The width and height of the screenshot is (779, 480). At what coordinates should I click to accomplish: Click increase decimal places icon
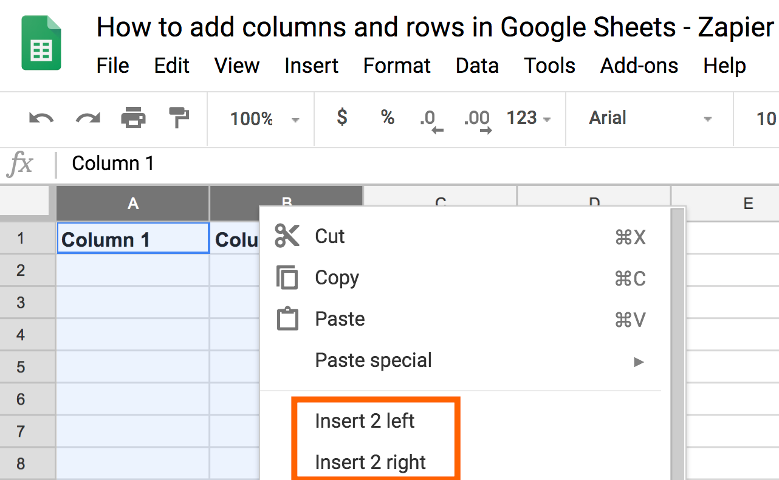[476, 120]
